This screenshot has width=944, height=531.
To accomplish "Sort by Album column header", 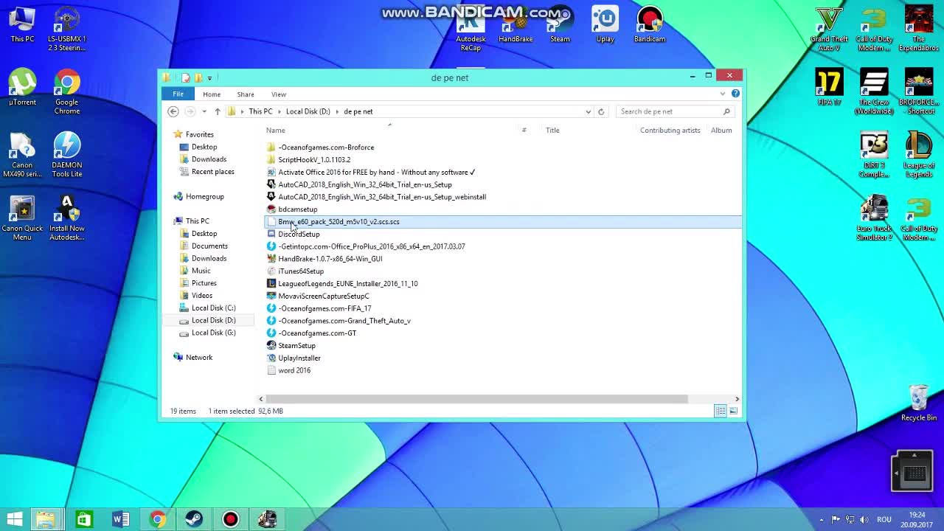I will tap(721, 131).
